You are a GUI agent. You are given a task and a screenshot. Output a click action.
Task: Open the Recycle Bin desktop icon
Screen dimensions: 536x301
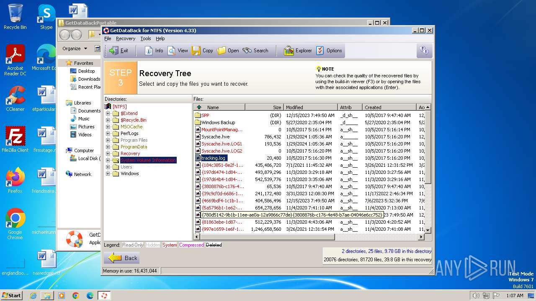click(x=15, y=17)
